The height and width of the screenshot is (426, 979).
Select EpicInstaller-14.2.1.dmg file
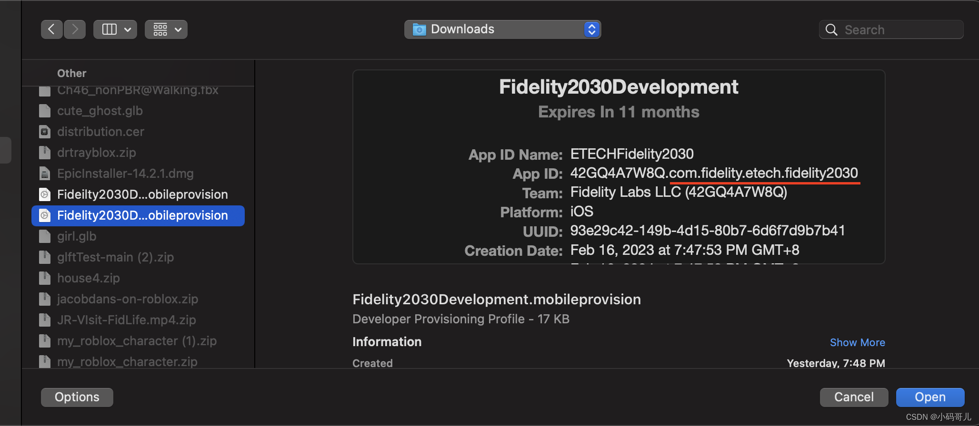pos(138,174)
